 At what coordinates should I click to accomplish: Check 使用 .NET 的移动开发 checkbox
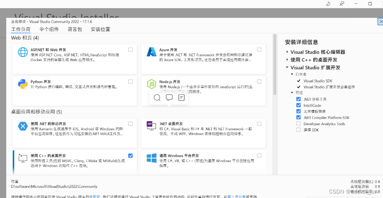130,124
